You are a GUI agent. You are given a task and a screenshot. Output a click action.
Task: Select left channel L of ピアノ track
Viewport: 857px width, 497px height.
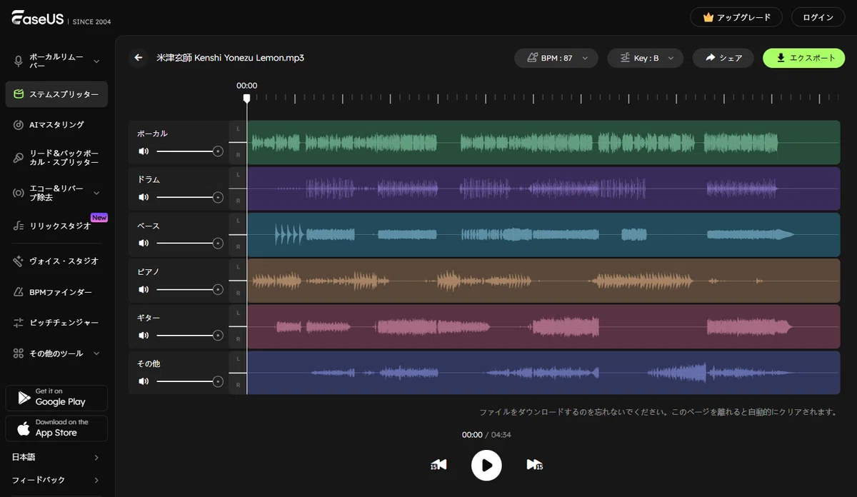[x=238, y=266]
